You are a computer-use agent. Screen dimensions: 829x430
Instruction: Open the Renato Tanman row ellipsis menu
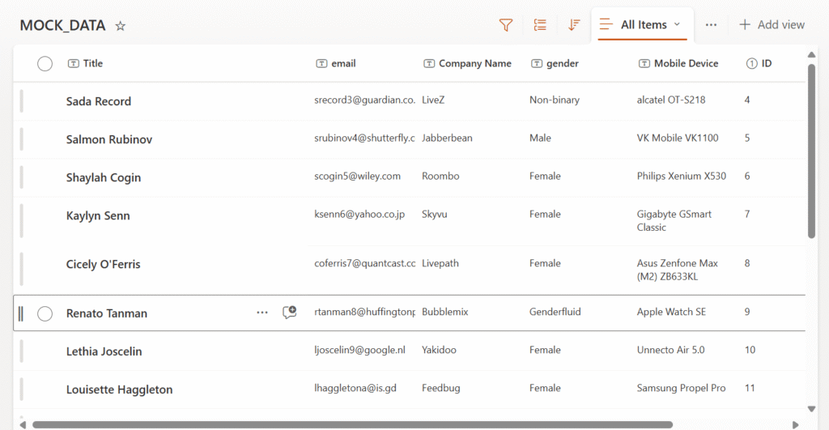pyautogui.click(x=262, y=313)
